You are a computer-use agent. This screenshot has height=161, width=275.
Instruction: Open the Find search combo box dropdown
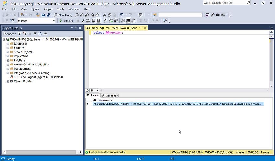click(201, 15)
